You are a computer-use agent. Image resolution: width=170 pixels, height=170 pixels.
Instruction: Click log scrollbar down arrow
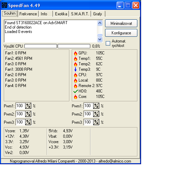(x=100, y=39)
